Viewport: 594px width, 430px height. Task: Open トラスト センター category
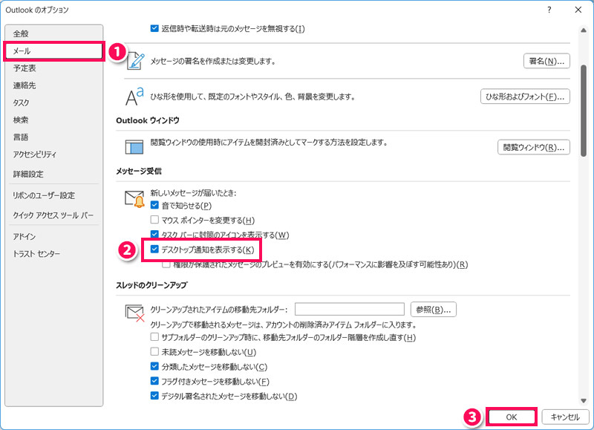(x=53, y=254)
